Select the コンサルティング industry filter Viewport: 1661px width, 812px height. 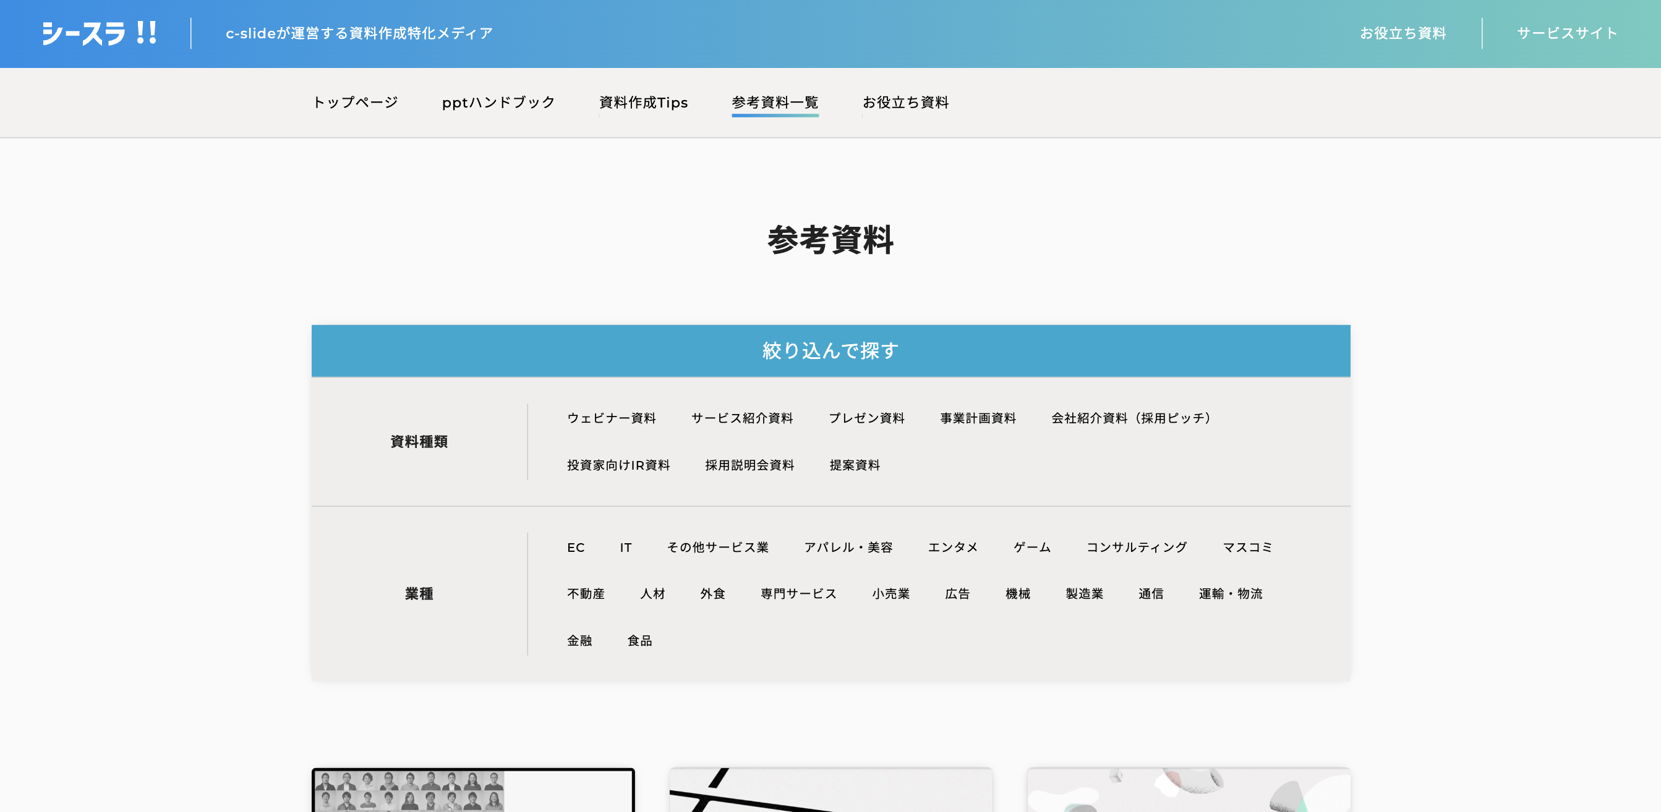pos(1136,547)
